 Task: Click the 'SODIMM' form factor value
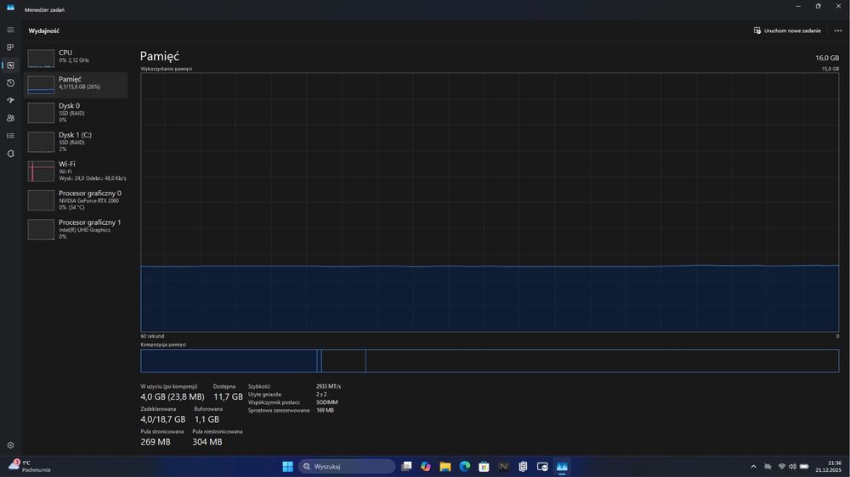(x=327, y=402)
